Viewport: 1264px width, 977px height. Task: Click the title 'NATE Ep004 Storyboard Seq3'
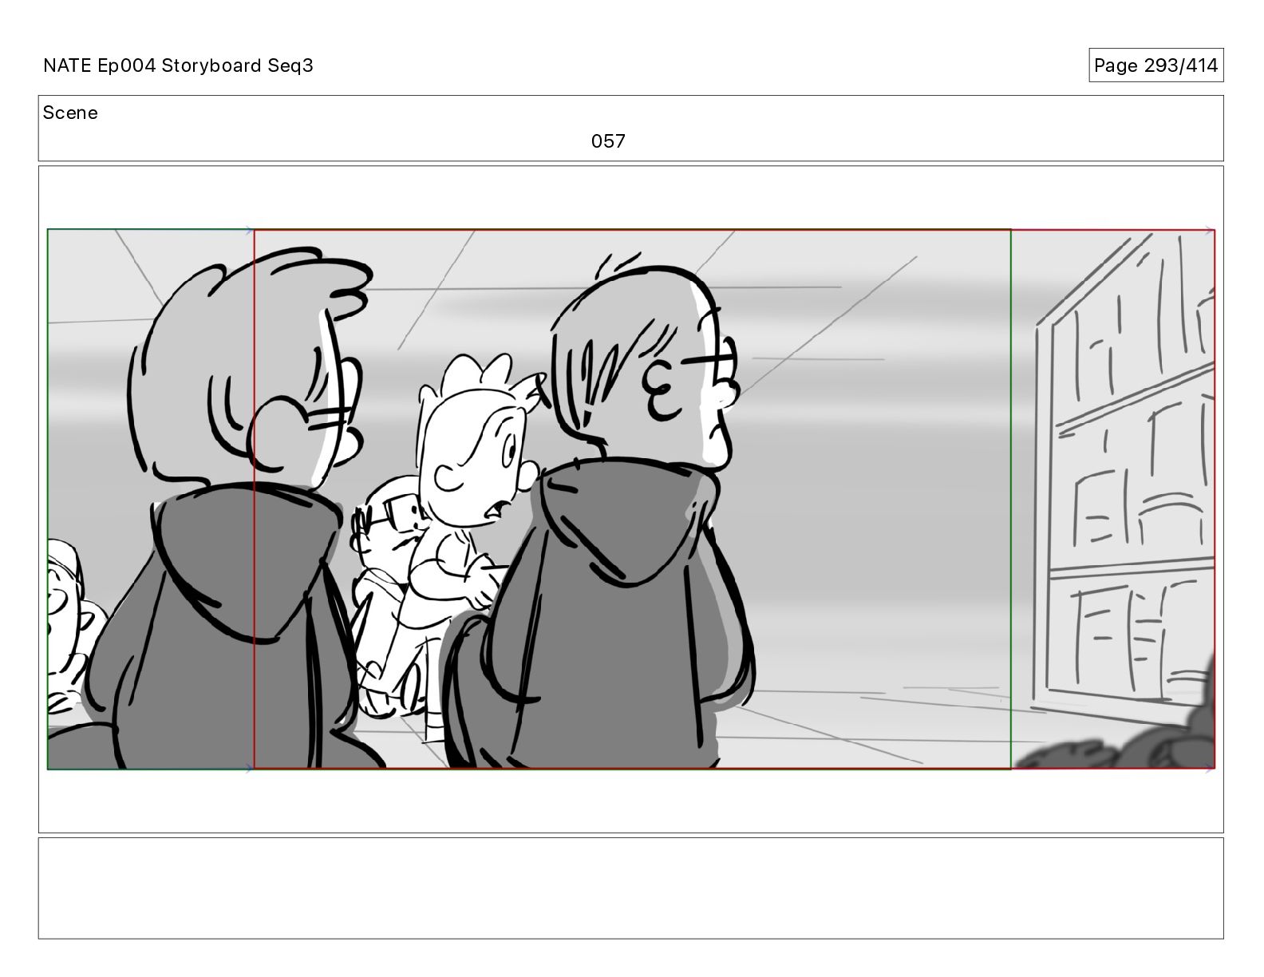178,65
